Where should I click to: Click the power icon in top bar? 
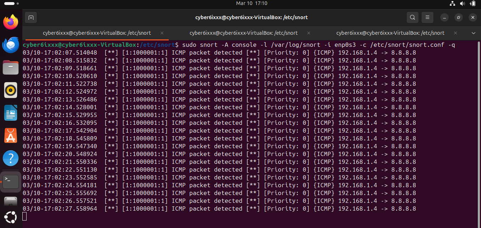472,4
